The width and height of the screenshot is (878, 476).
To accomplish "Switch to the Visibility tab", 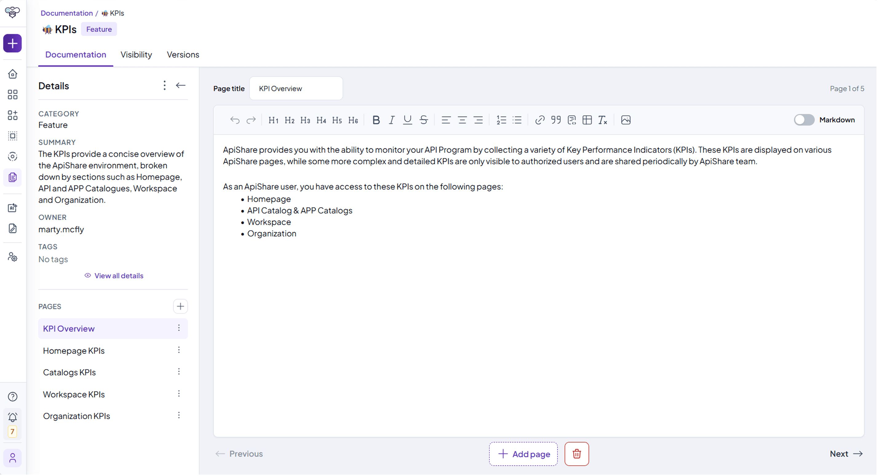I will pyautogui.click(x=136, y=55).
